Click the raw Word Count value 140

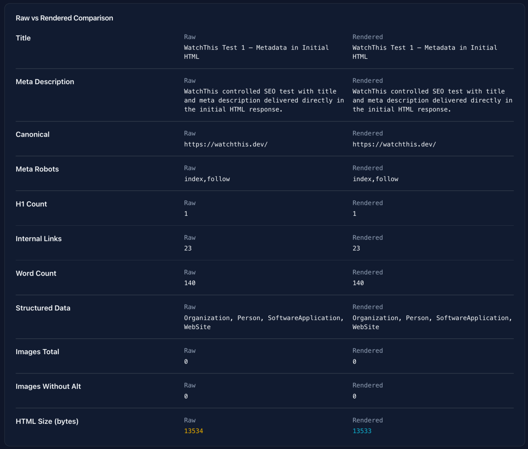click(x=190, y=283)
